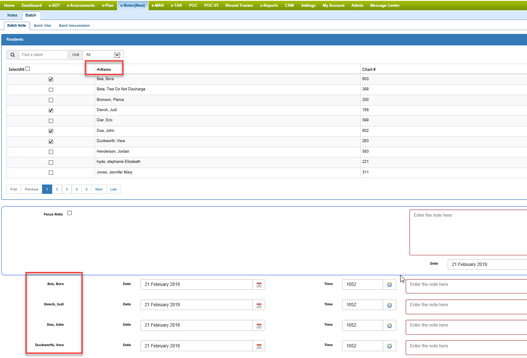Click the Chart # column header
The height and width of the screenshot is (358, 527).
coord(369,69)
